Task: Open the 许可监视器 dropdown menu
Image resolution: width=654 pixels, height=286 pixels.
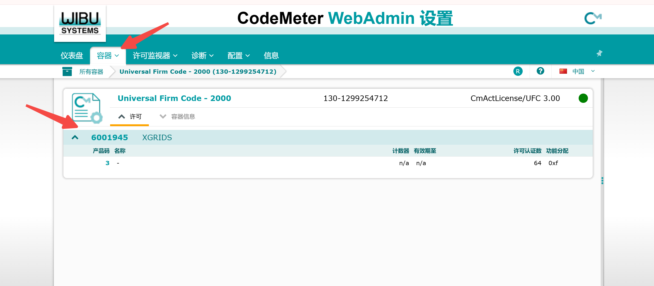Action: click(155, 55)
